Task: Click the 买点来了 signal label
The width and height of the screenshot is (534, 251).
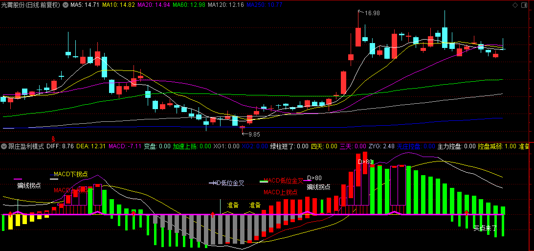Action: (x=486, y=228)
